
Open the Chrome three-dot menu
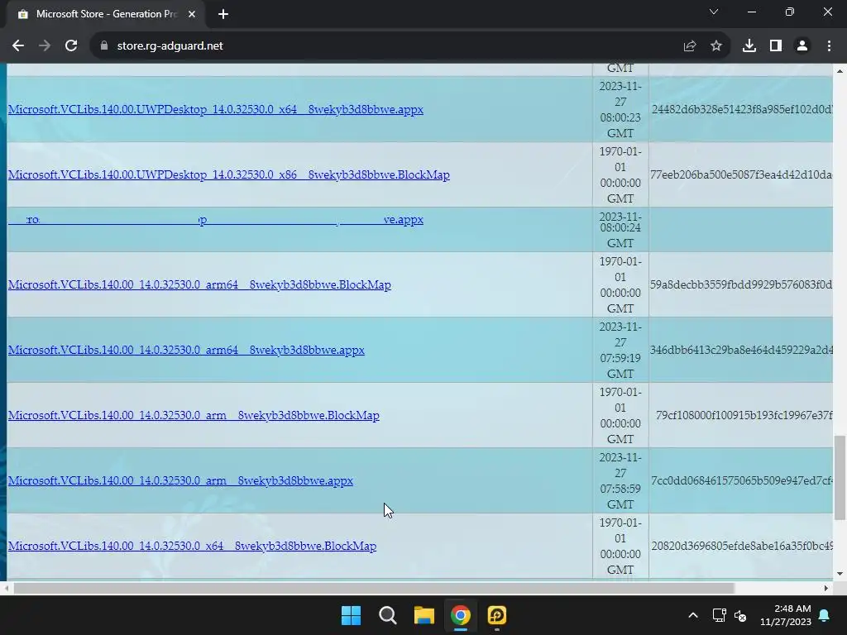[829, 46]
